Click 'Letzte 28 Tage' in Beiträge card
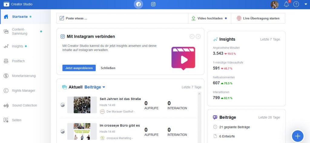 click(269, 117)
